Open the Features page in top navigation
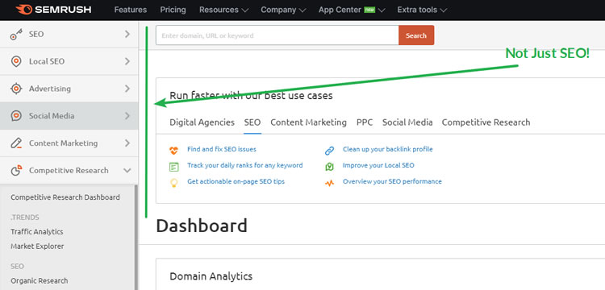This screenshot has height=290, width=605. point(131,10)
